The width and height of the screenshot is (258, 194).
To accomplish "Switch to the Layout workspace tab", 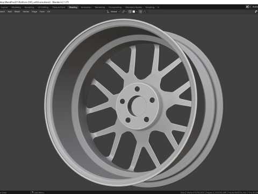I will (x=4, y=8).
